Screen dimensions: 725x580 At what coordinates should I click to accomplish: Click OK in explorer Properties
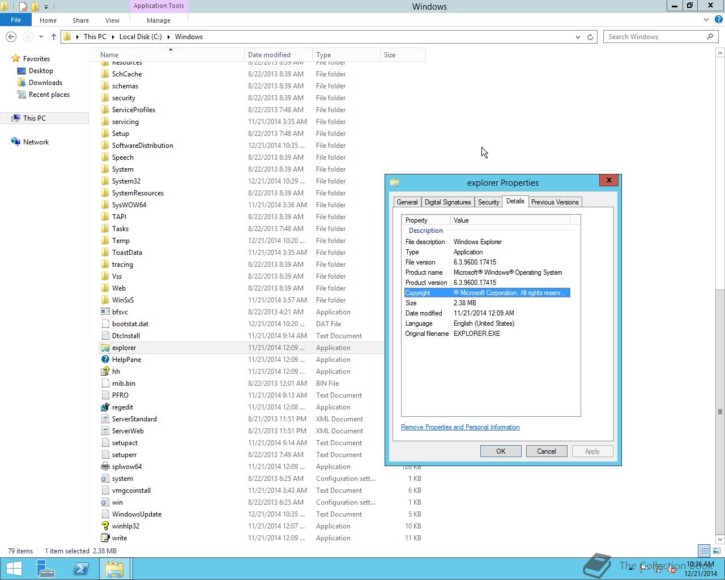coord(501,451)
